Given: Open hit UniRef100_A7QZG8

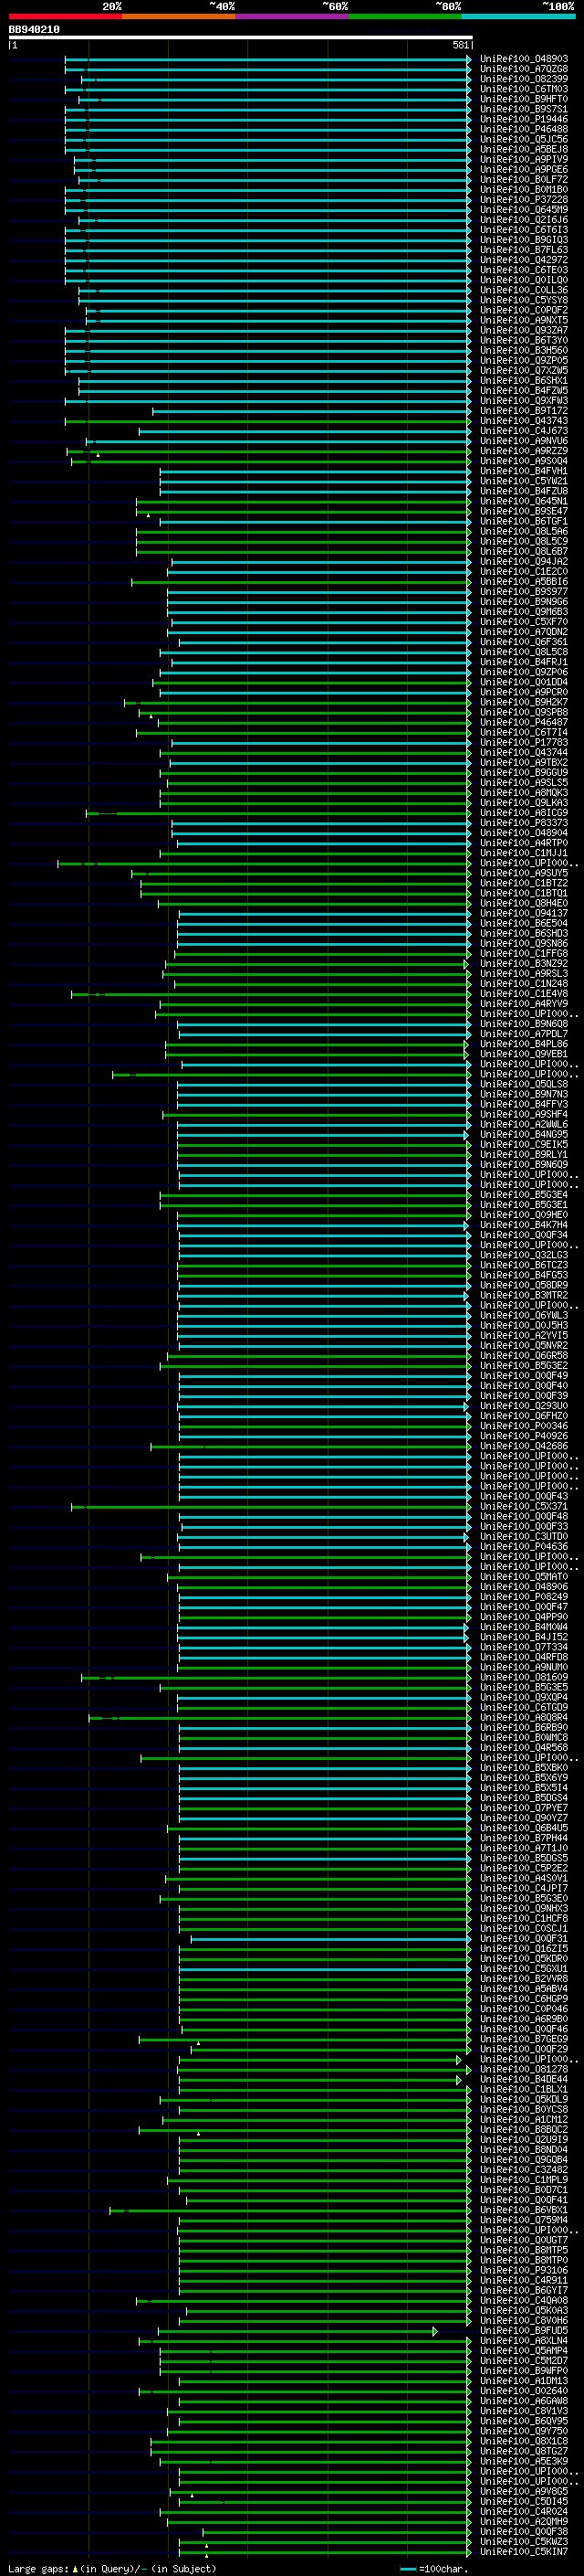Looking at the screenshot, I should coord(524,69).
